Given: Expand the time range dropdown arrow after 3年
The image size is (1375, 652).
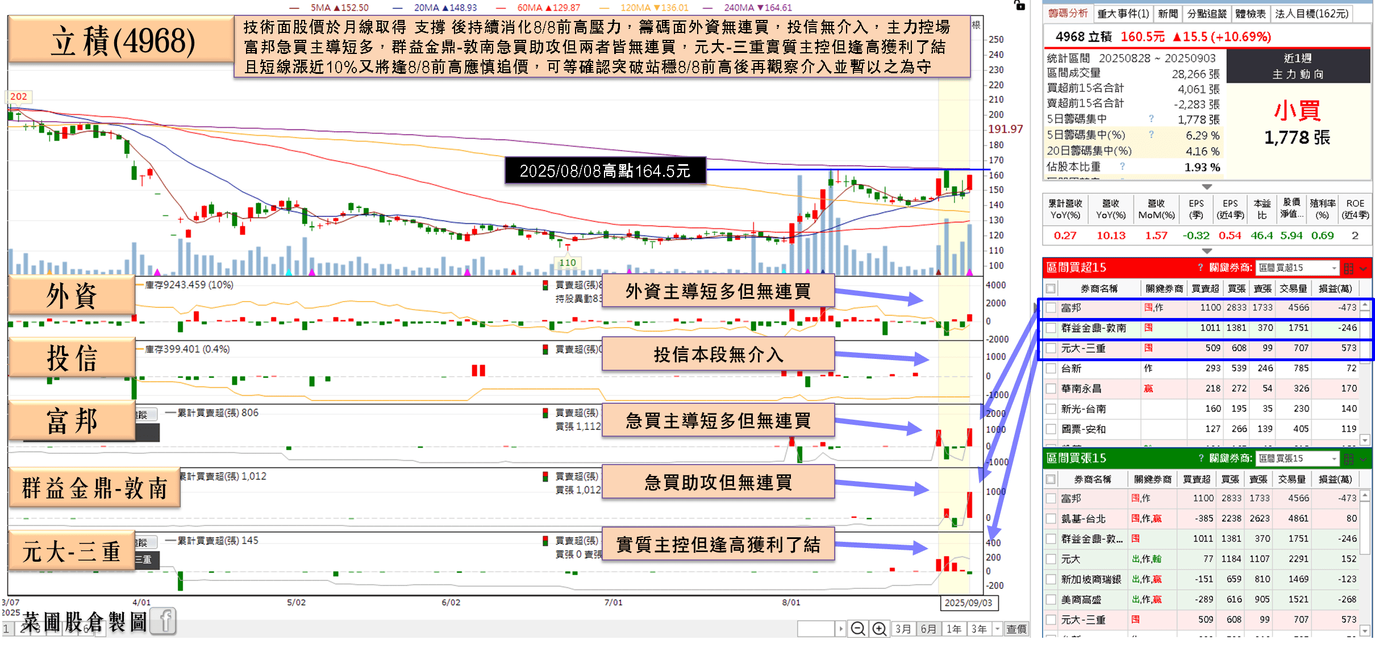Looking at the screenshot, I should tap(997, 629).
